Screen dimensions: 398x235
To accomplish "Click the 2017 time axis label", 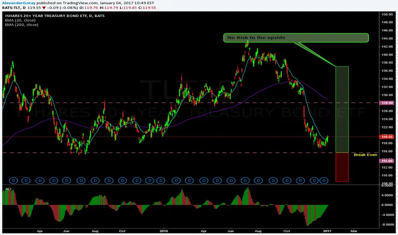I will (x=327, y=231).
